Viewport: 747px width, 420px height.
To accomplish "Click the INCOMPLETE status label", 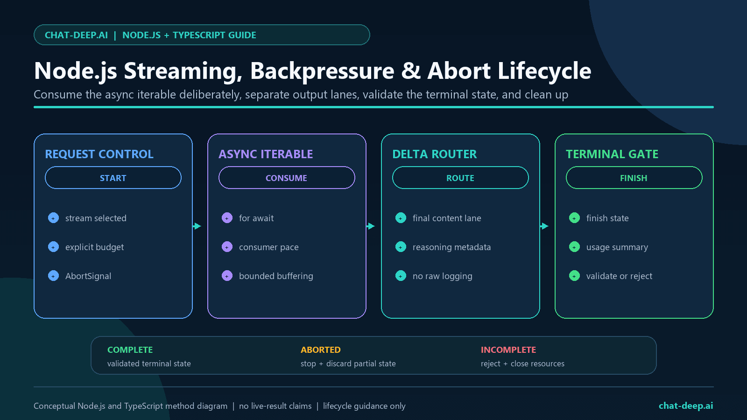I will click(508, 350).
